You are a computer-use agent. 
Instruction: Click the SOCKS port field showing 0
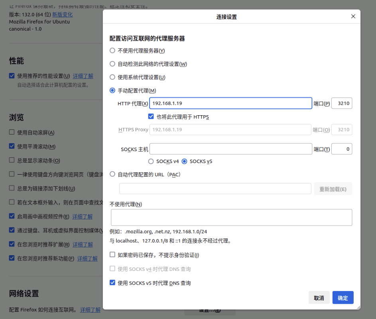click(x=342, y=149)
